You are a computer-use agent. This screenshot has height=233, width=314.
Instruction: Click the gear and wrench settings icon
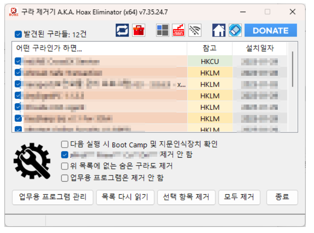[32, 161]
